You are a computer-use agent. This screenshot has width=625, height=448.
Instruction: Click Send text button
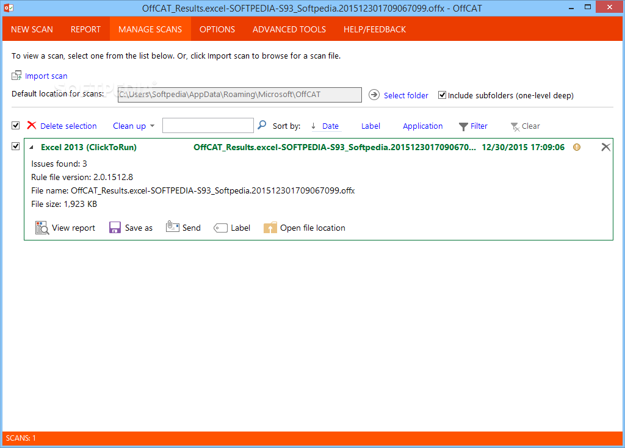[191, 228]
